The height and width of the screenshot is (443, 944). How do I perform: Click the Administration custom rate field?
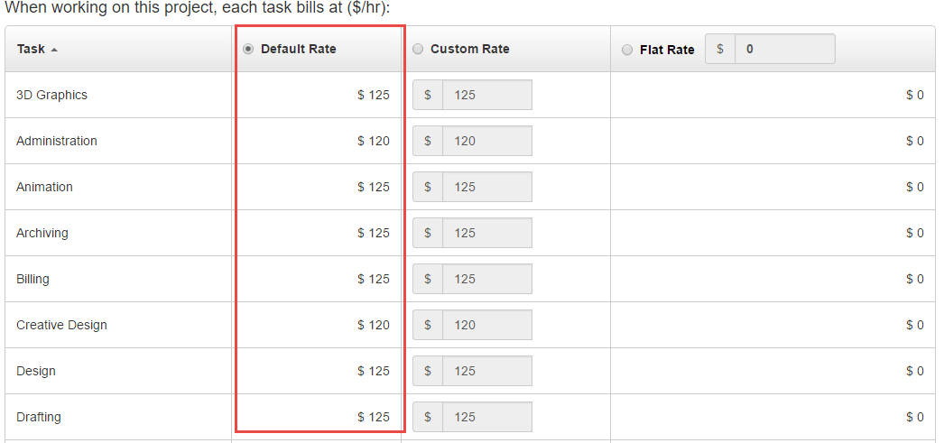486,141
